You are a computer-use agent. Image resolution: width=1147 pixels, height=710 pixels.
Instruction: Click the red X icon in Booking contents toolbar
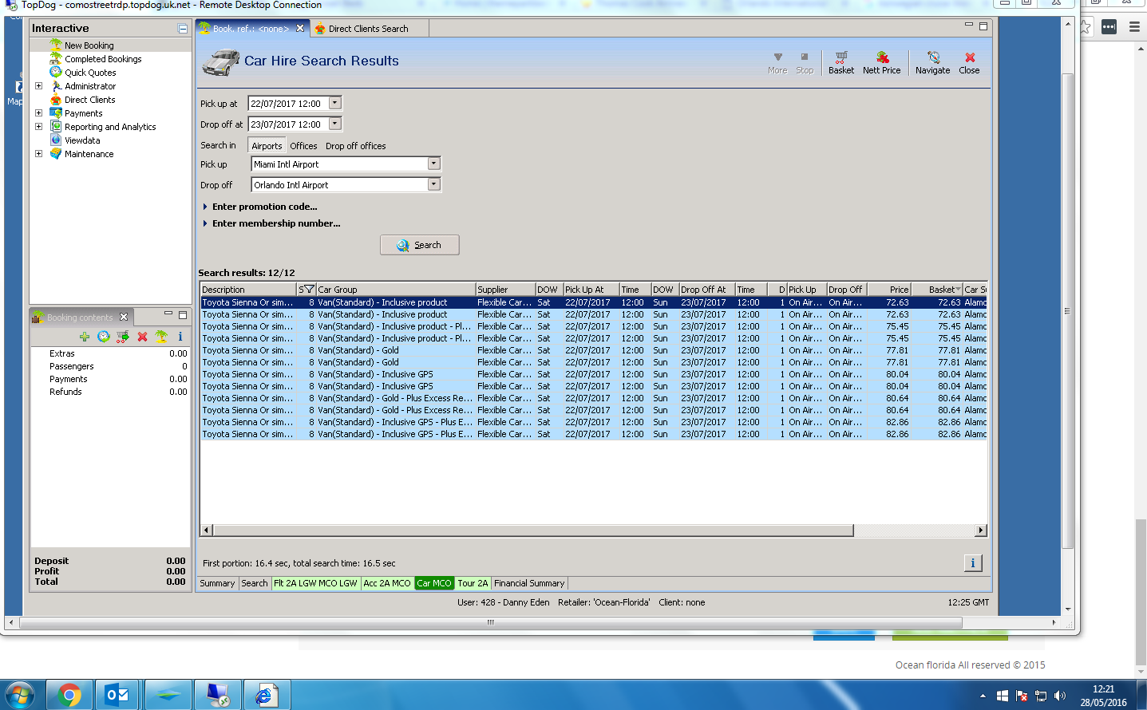tap(142, 337)
